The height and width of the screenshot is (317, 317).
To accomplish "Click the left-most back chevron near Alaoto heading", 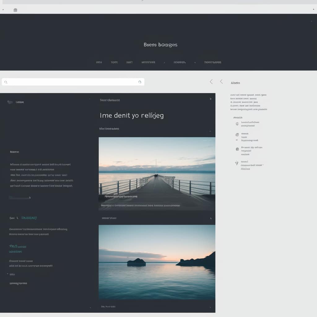I will pyautogui.click(x=211, y=82).
